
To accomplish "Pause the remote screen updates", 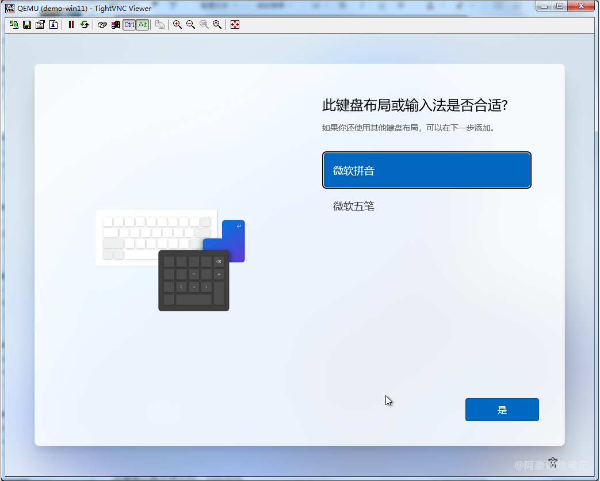I will tap(71, 25).
